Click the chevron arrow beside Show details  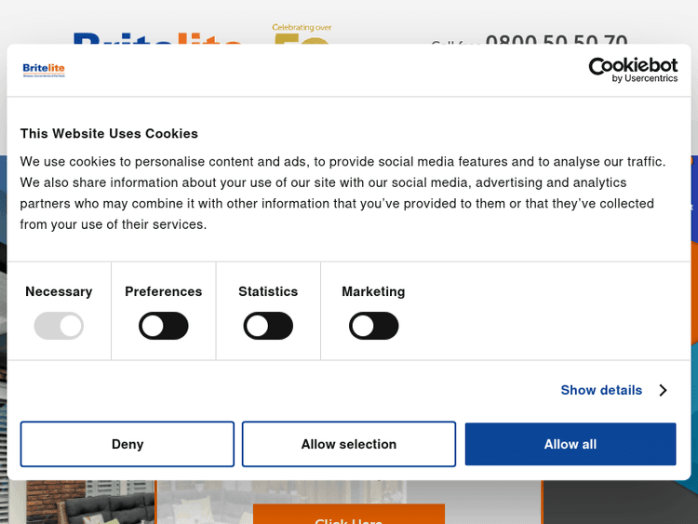tap(663, 390)
